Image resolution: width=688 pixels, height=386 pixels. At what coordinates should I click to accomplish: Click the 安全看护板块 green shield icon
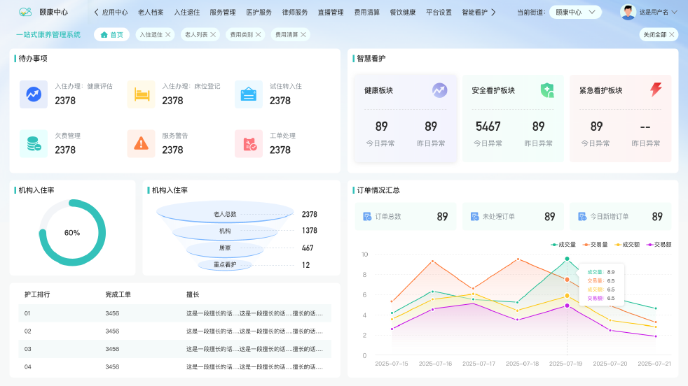click(547, 90)
